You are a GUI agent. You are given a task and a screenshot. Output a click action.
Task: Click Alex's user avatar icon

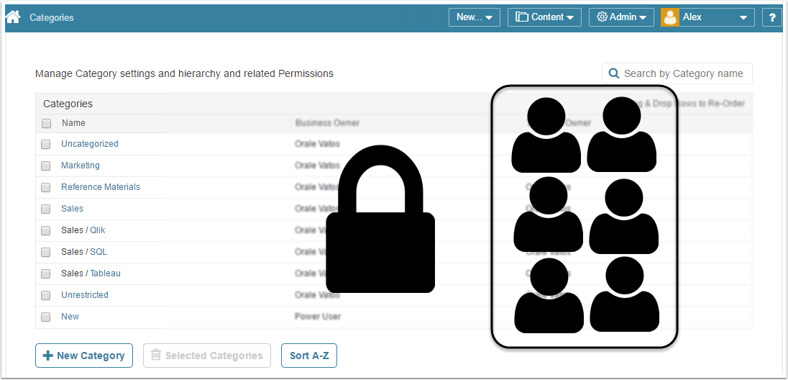point(670,17)
